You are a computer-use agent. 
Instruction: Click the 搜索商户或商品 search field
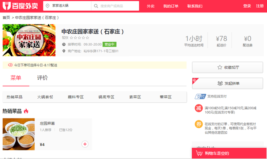tap(115, 6)
